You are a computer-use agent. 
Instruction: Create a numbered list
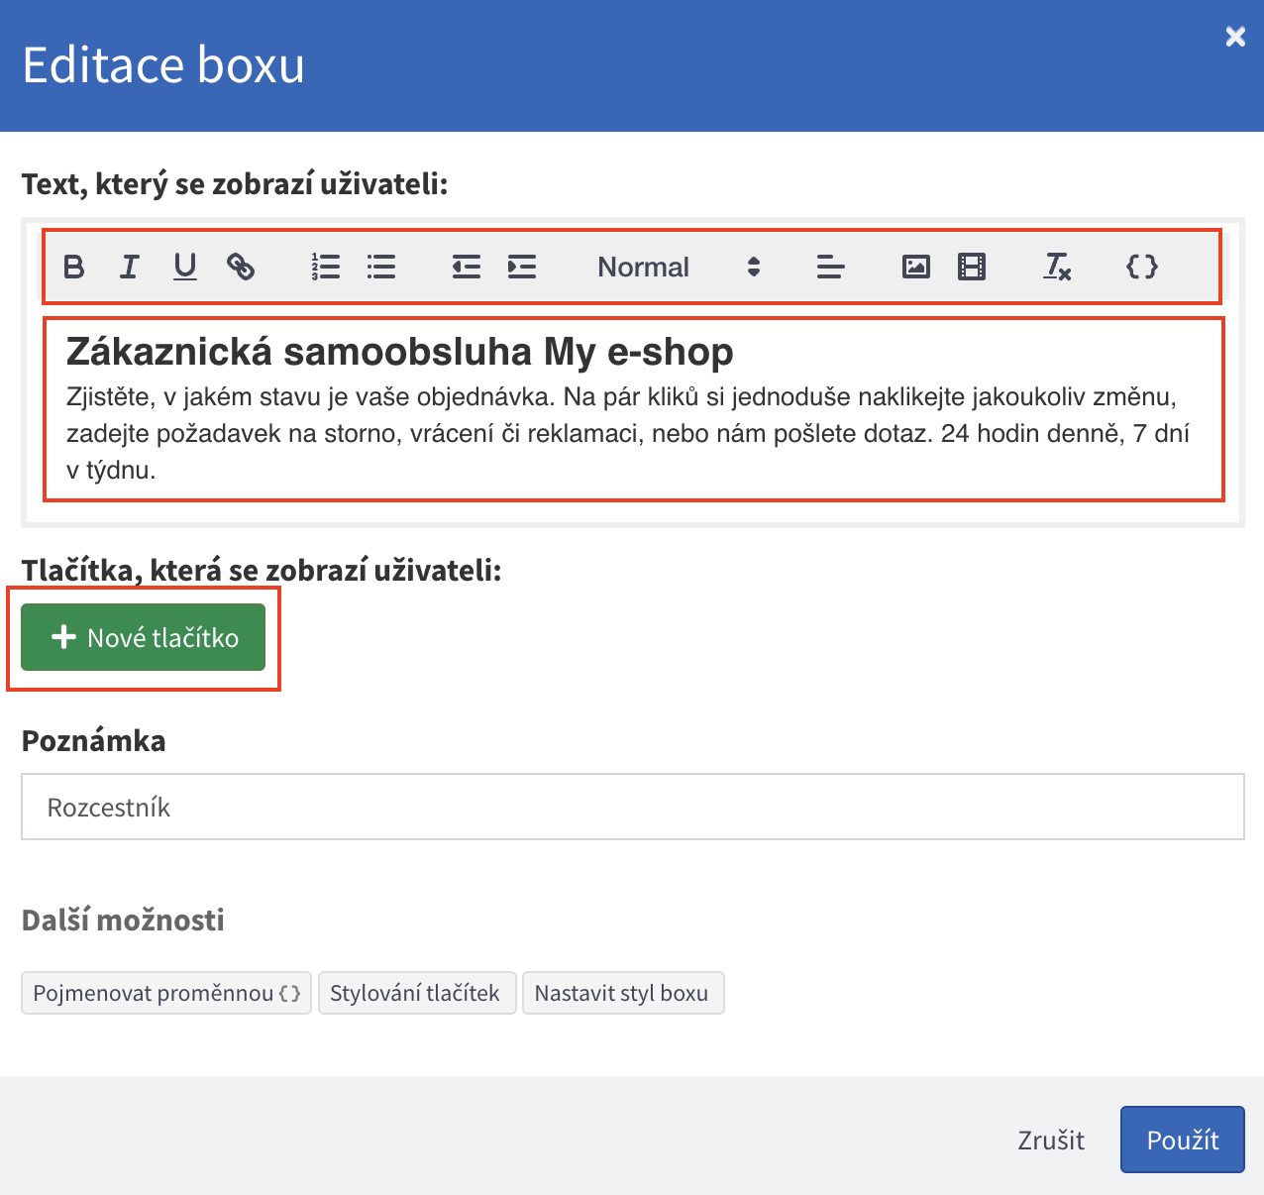click(x=326, y=267)
